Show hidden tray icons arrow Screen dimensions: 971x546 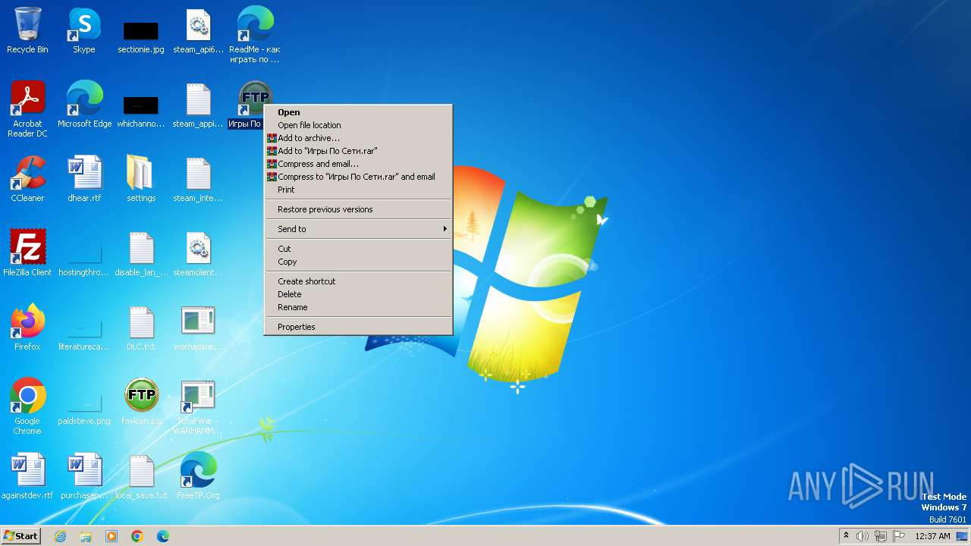tap(847, 536)
